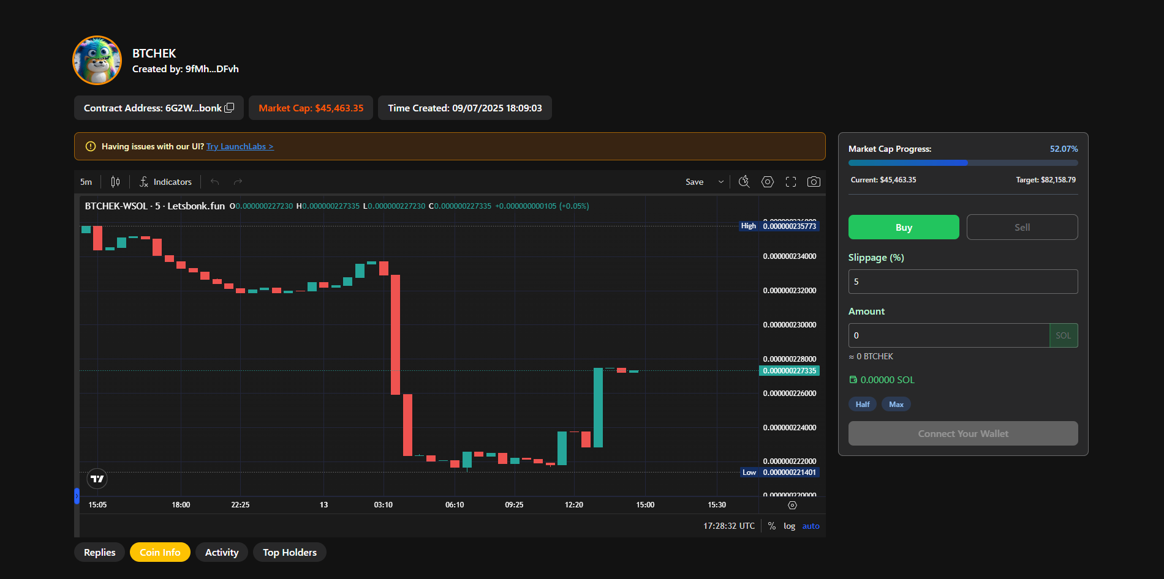The width and height of the screenshot is (1164, 579).
Task: Expand the Save dropdown arrow
Action: coord(721,182)
